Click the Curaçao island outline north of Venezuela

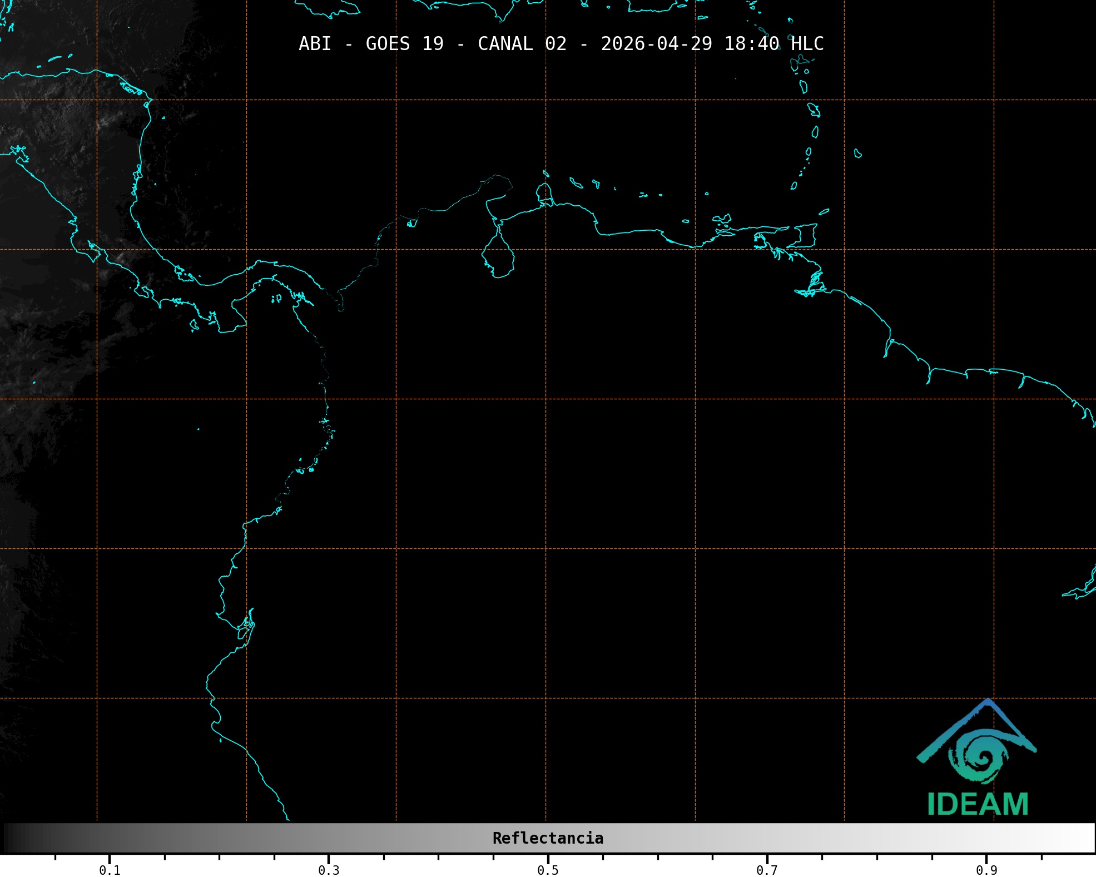tap(576, 183)
